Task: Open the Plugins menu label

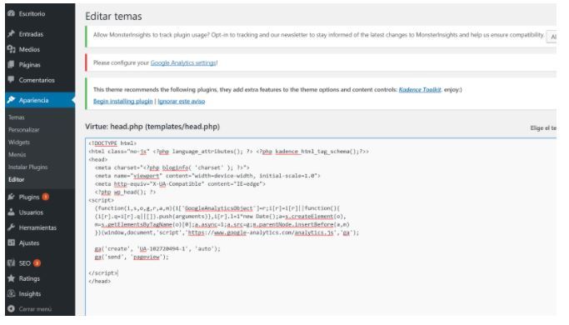Action: [29, 197]
